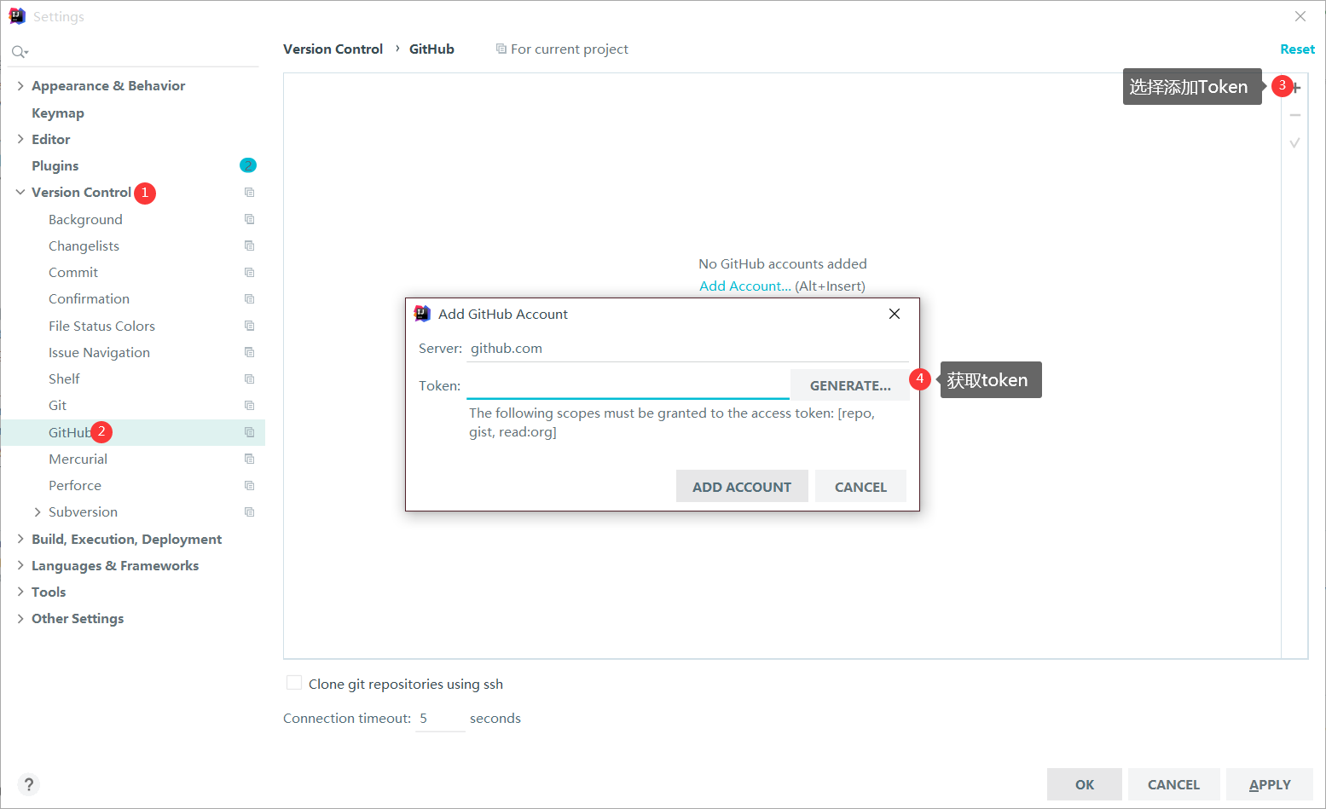Click the GENERATE... token button
Image resolution: width=1326 pixels, height=809 pixels.
pos(849,385)
